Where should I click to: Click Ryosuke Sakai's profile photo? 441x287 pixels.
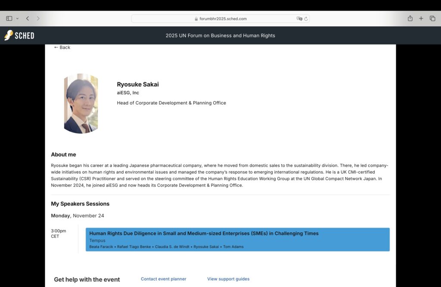pos(81,103)
